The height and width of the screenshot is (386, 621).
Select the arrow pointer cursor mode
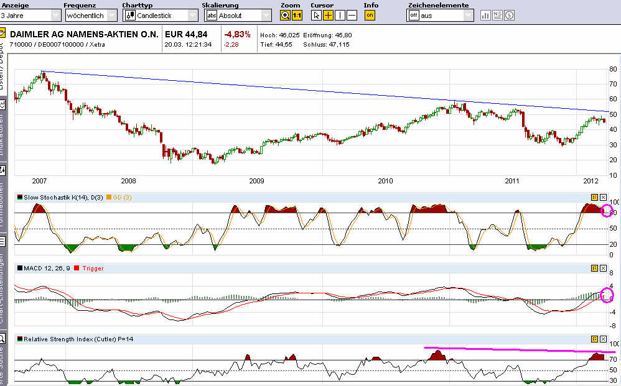tap(316, 16)
